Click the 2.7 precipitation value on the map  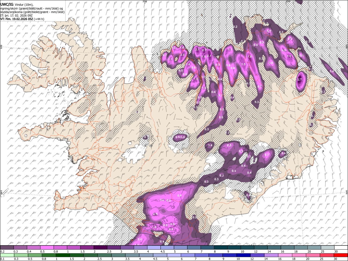point(300,79)
